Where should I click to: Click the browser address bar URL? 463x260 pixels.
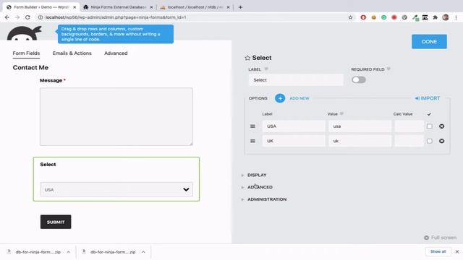click(x=116, y=17)
